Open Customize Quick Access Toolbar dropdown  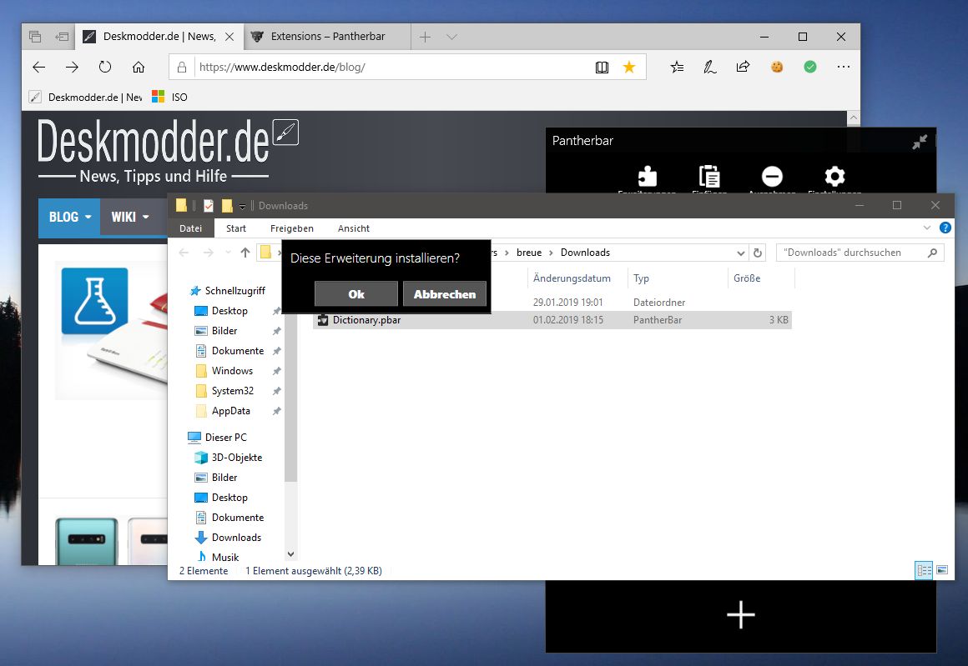242,206
